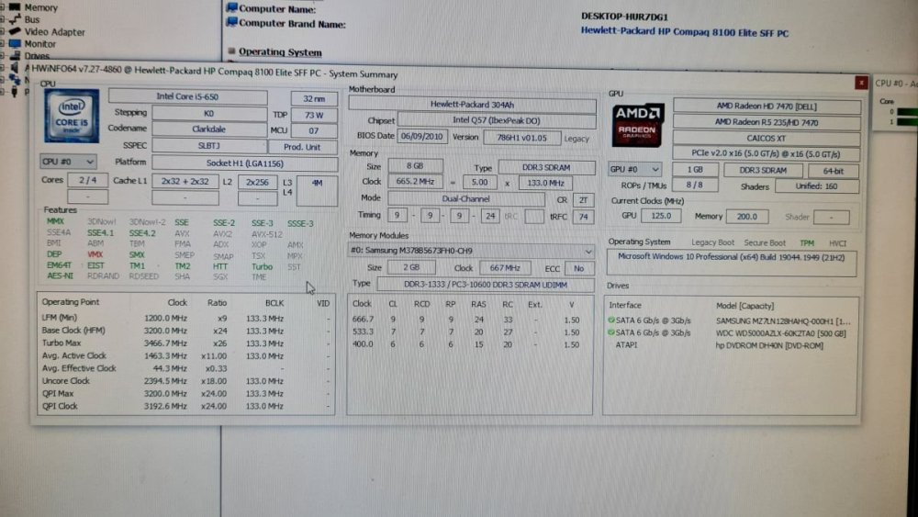918x517 pixels.
Task: Click the Operating System heading
Action: click(280, 52)
